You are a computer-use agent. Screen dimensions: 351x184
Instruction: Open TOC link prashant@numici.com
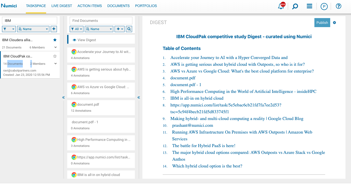point(193,125)
